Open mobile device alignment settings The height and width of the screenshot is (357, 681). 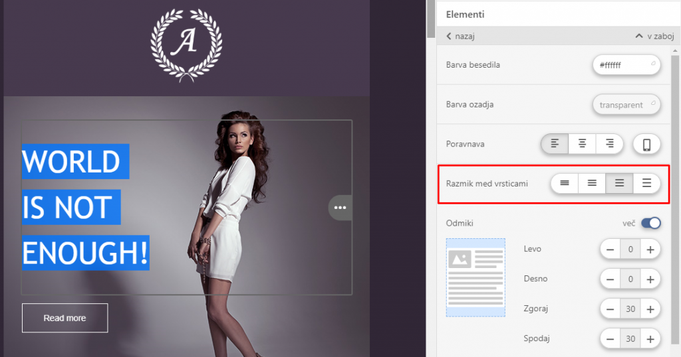tap(646, 144)
